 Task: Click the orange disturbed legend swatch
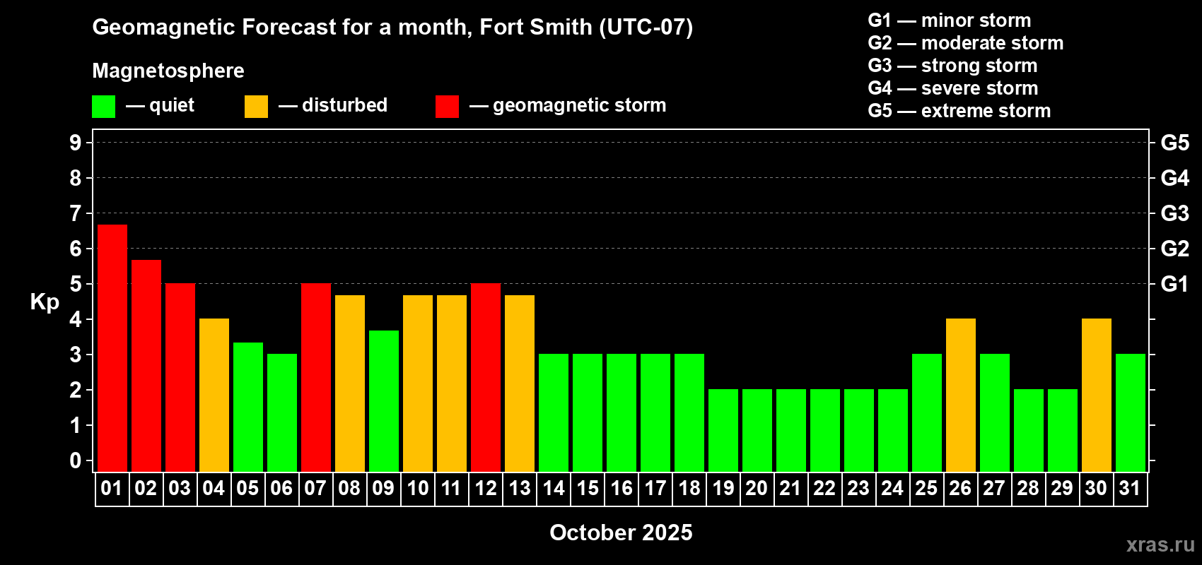tap(256, 107)
